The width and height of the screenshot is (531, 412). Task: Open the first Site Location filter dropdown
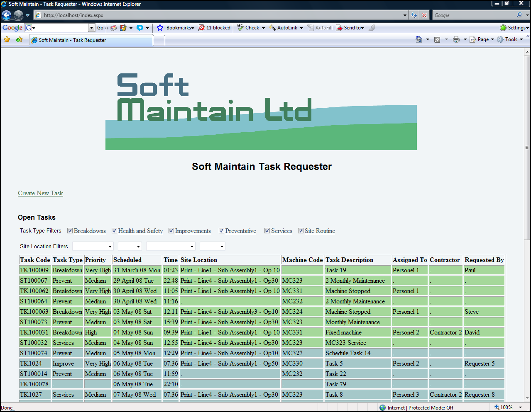click(93, 246)
